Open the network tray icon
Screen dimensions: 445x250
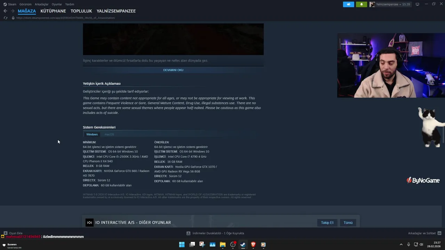pyautogui.click(x=416, y=244)
